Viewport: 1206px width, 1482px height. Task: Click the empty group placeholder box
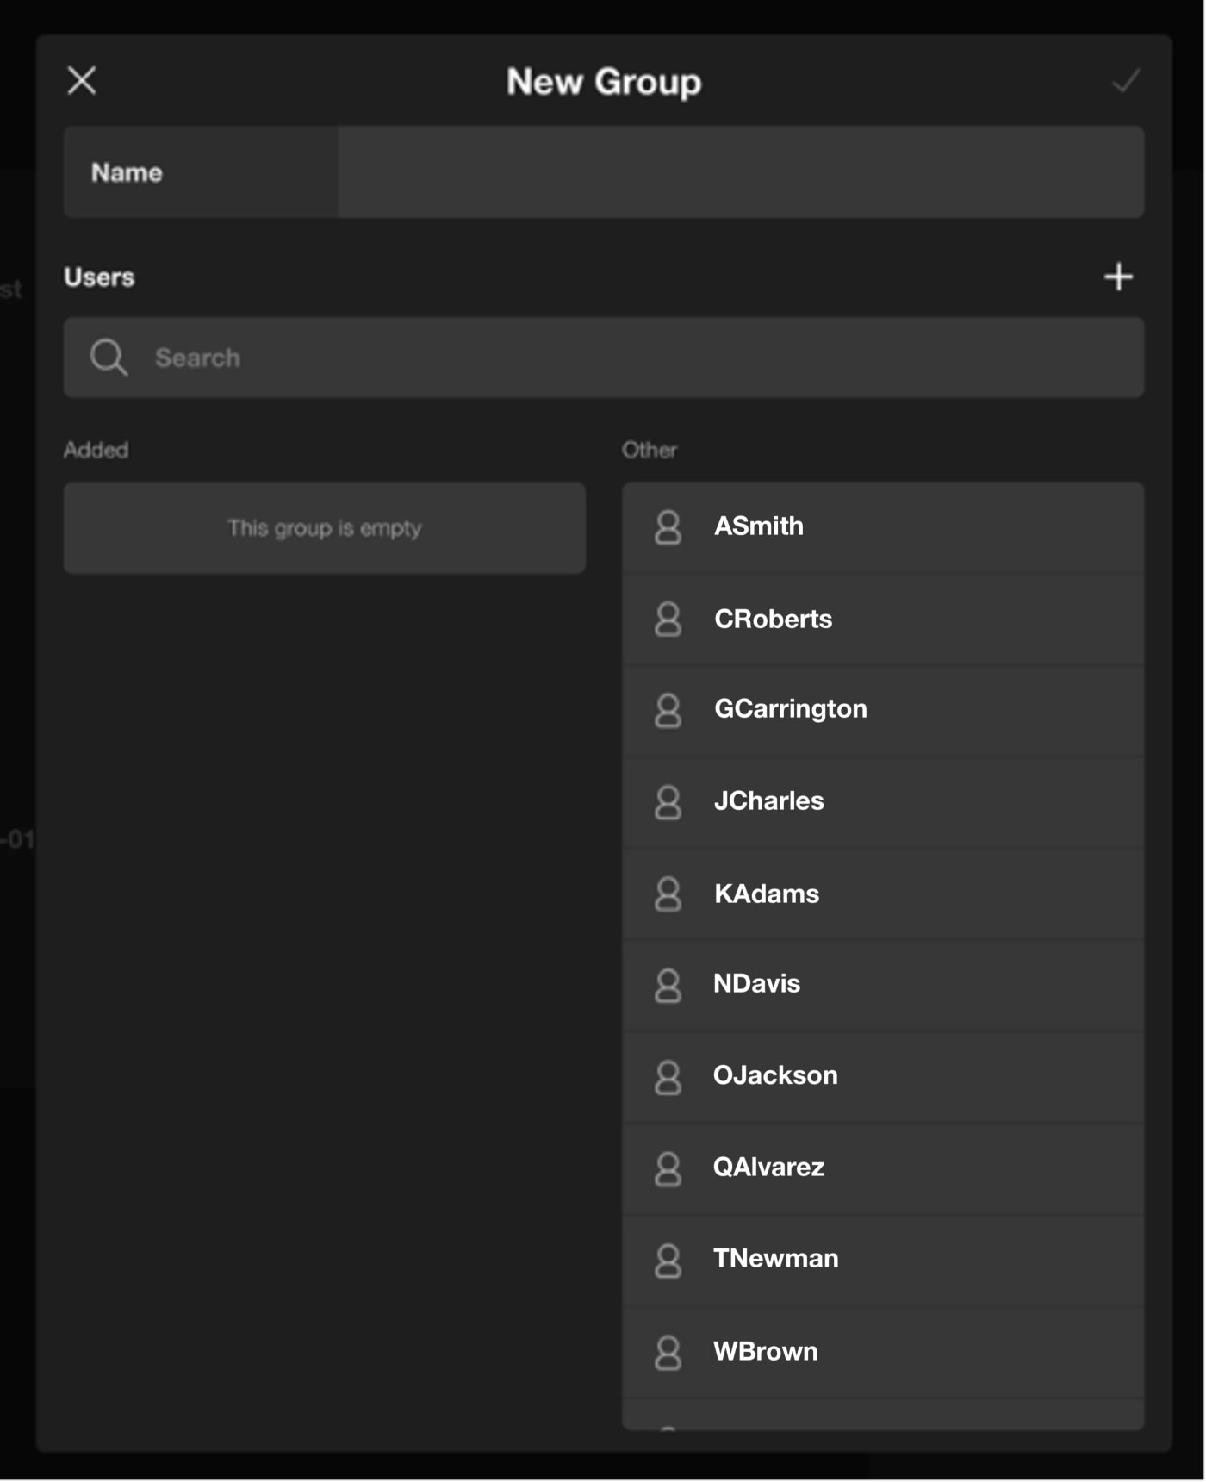pos(325,528)
